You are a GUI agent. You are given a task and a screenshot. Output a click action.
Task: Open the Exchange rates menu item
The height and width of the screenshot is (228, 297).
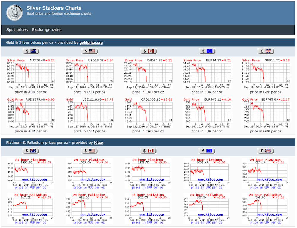47,30
